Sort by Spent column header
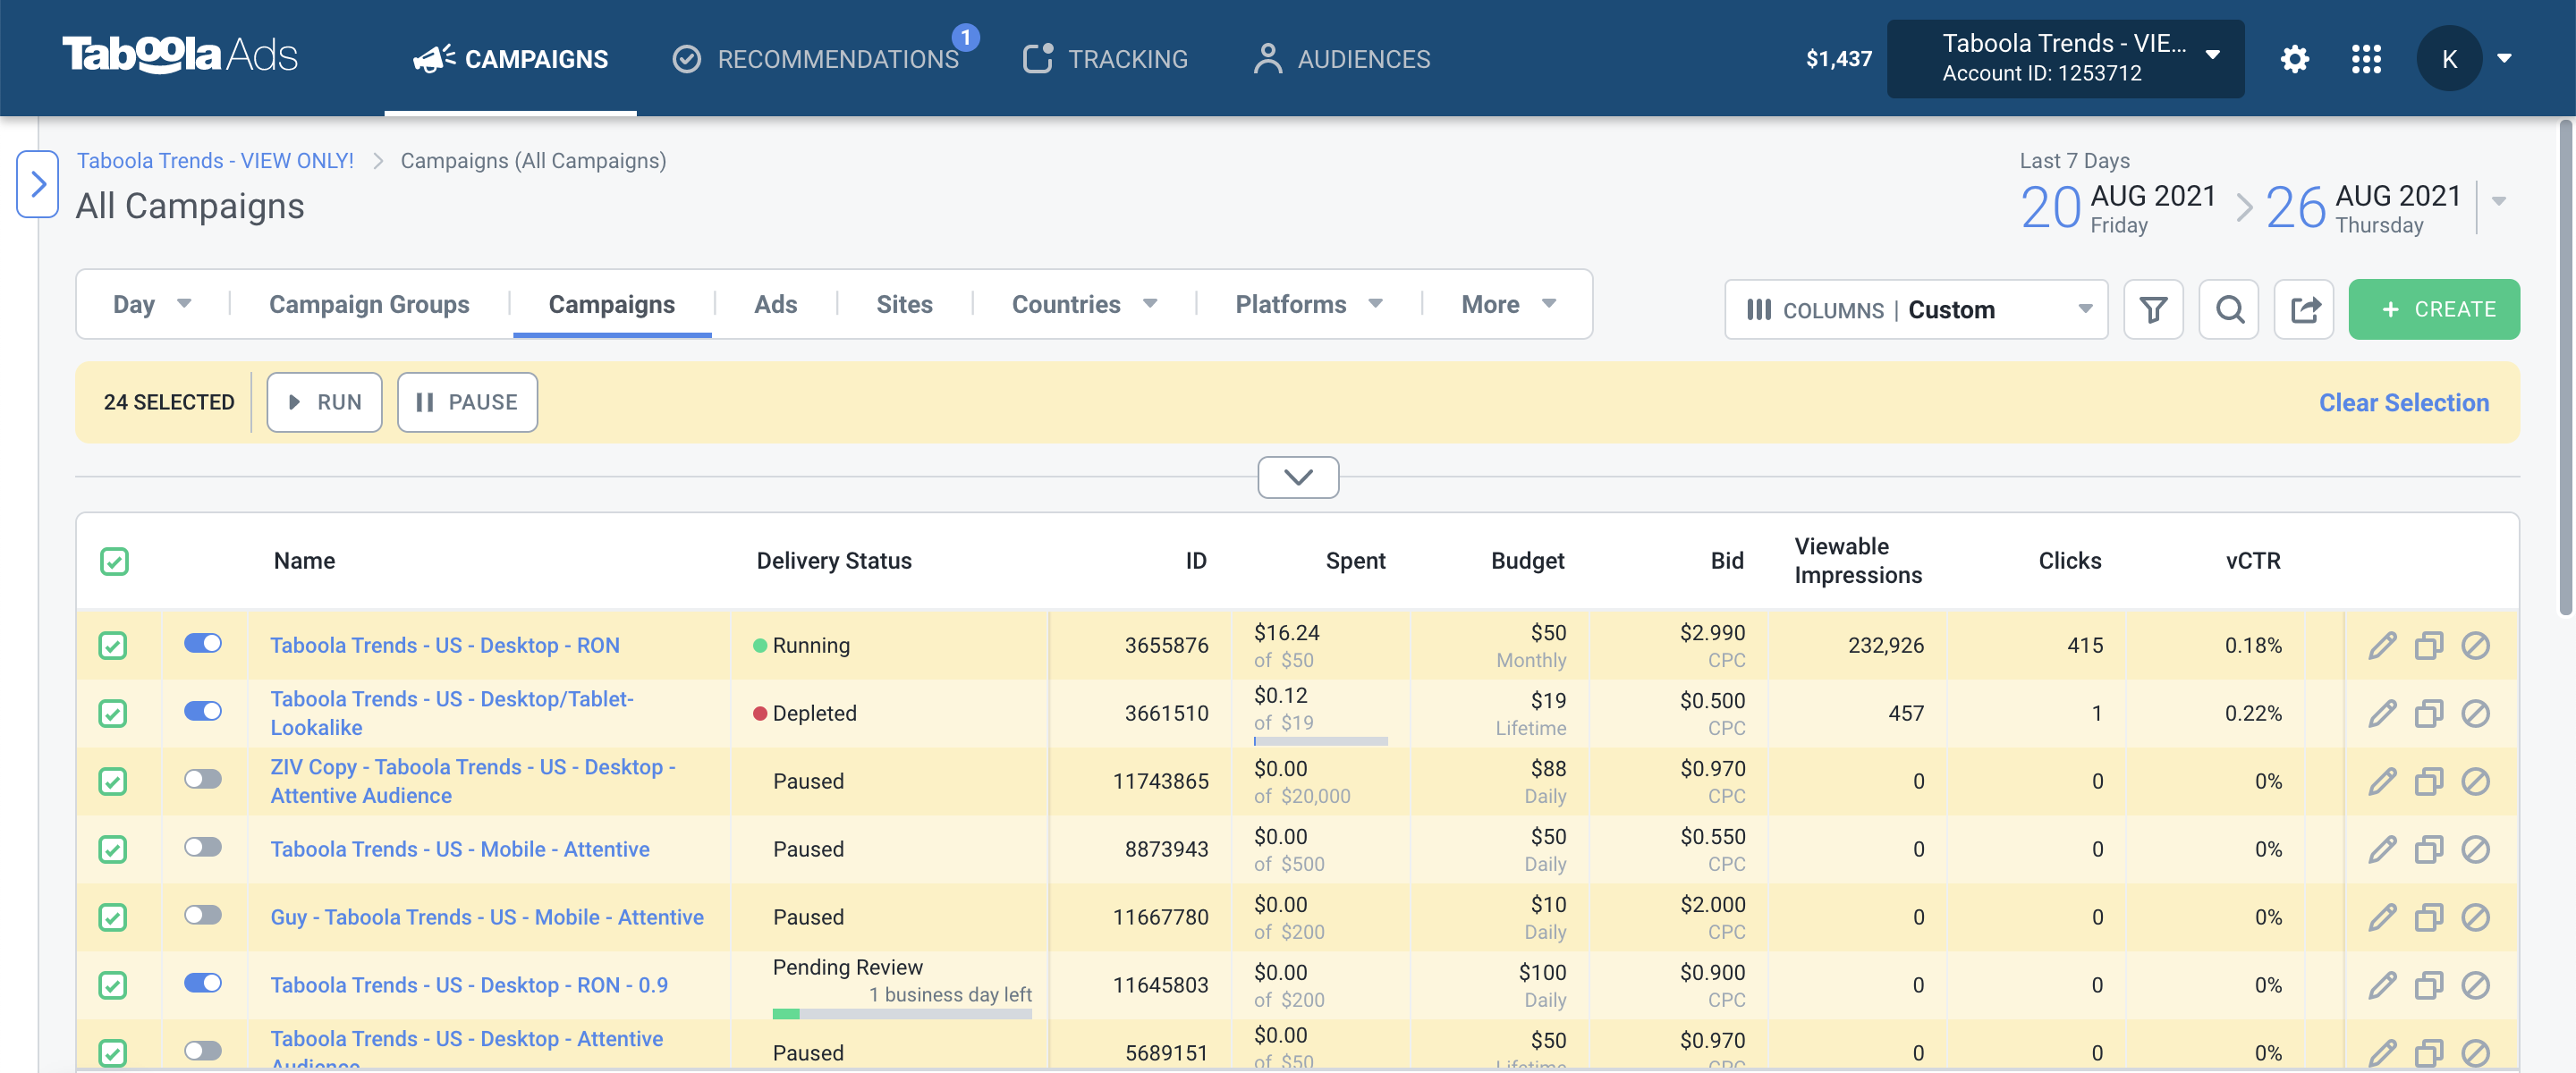Image resolution: width=2576 pixels, height=1073 pixels. coord(1355,561)
